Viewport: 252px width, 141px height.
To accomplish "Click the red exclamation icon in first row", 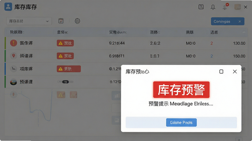I will [x=14, y=43].
